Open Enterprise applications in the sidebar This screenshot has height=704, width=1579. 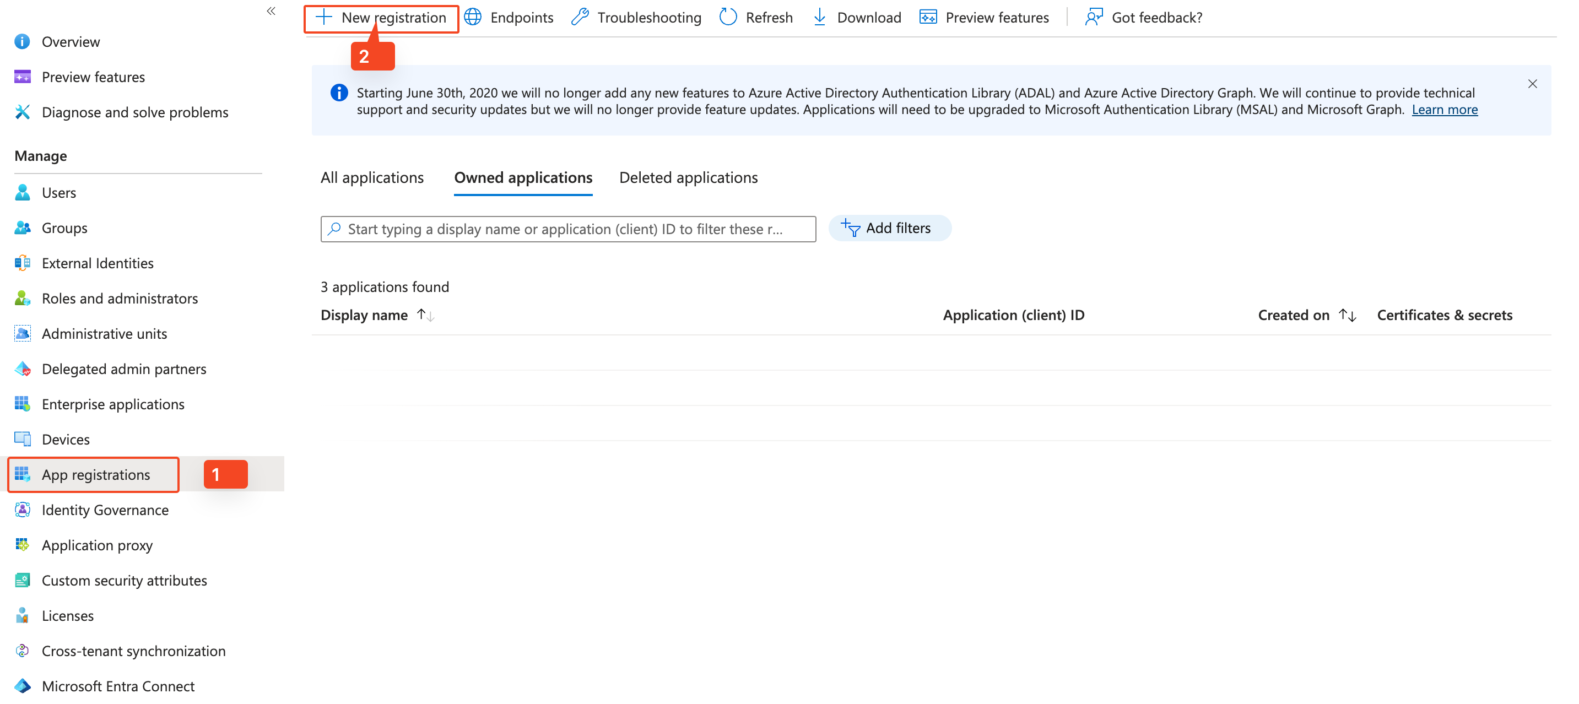pyautogui.click(x=113, y=404)
